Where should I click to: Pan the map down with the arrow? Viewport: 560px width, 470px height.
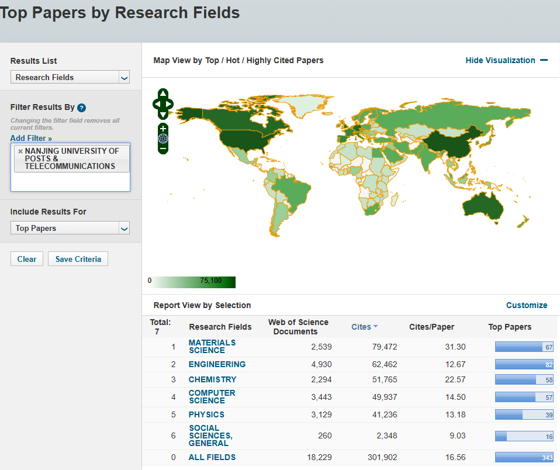[x=163, y=115]
